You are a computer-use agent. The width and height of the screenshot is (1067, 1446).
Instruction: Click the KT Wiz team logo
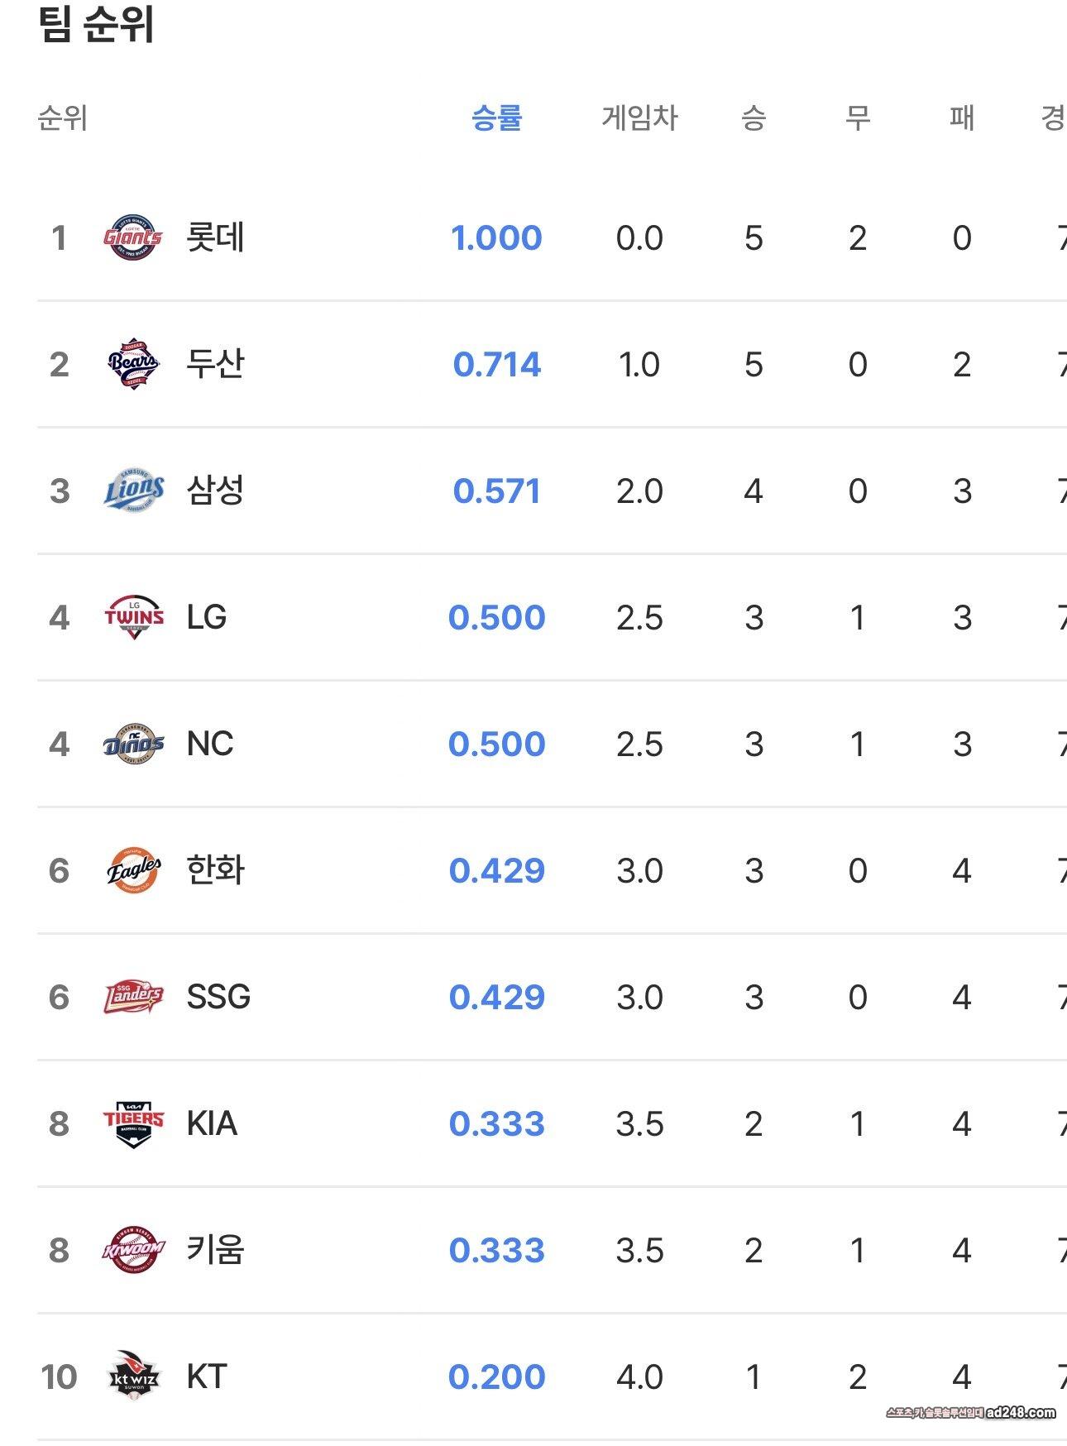tap(133, 1377)
